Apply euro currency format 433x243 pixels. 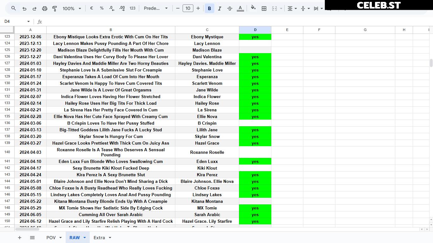[92, 9]
